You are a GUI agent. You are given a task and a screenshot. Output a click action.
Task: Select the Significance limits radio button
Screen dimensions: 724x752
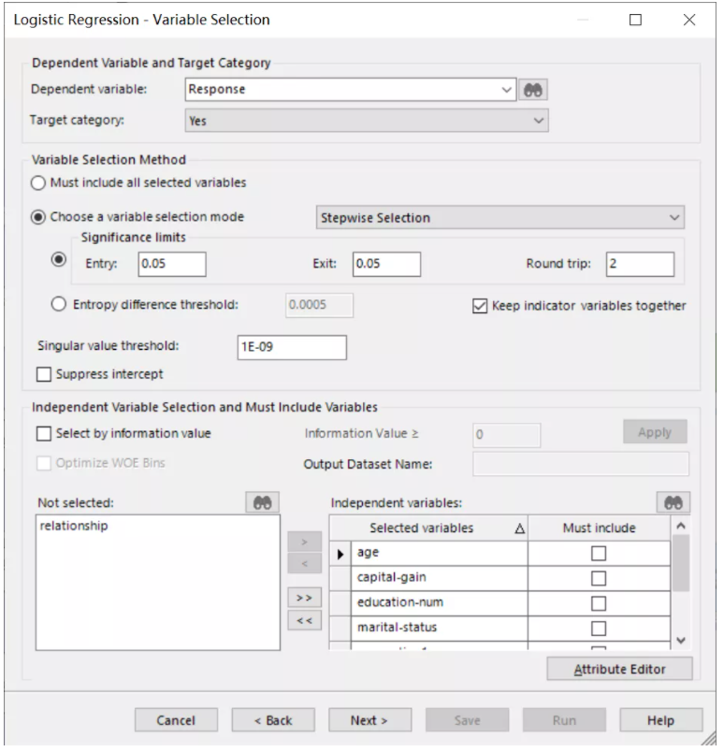(59, 261)
